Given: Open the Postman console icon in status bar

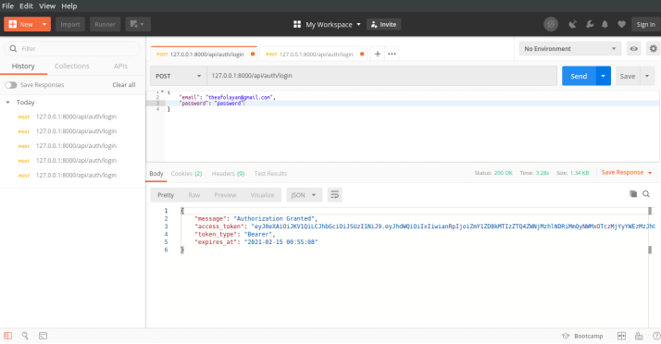Looking at the screenshot, I should tap(43, 336).
